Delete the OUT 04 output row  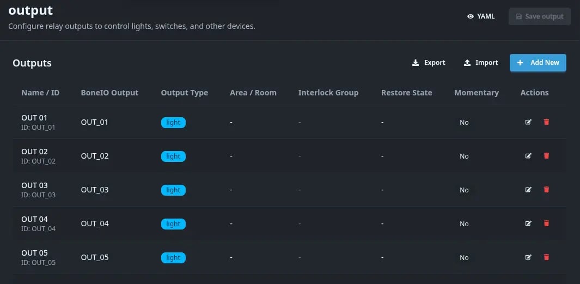tap(546, 223)
